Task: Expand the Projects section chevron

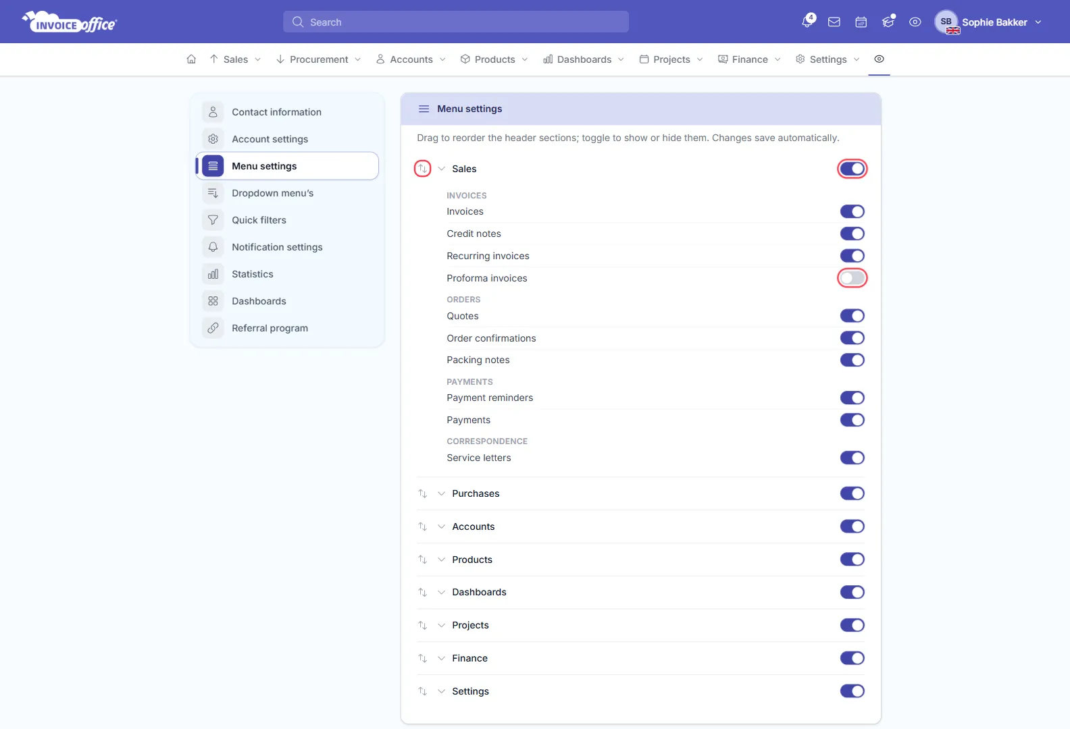Action: tap(441, 625)
